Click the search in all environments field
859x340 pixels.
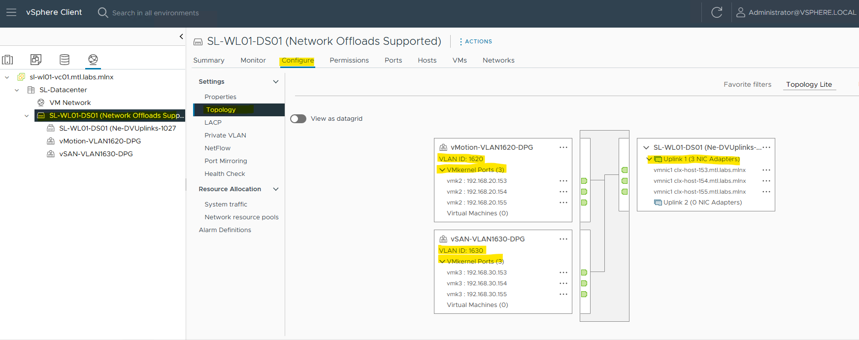(155, 13)
